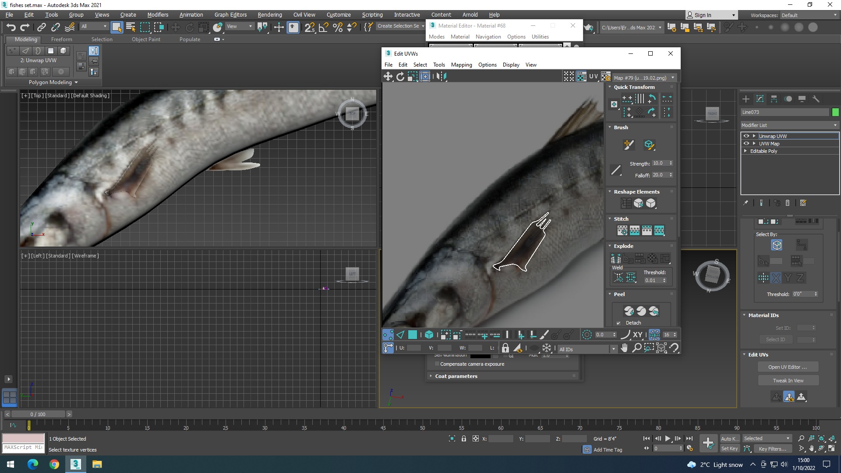Click the Pin Stack icon
The height and width of the screenshot is (473, 841).
coord(746,203)
